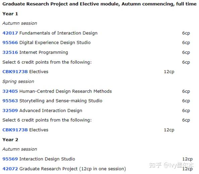The width and height of the screenshot is (199, 174).
Task: Open subject code link 32405
Action: 10,91
